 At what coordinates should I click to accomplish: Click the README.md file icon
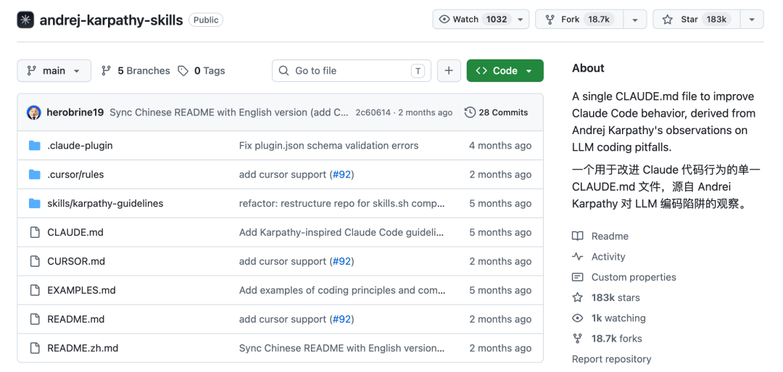[x=35, y=320]
